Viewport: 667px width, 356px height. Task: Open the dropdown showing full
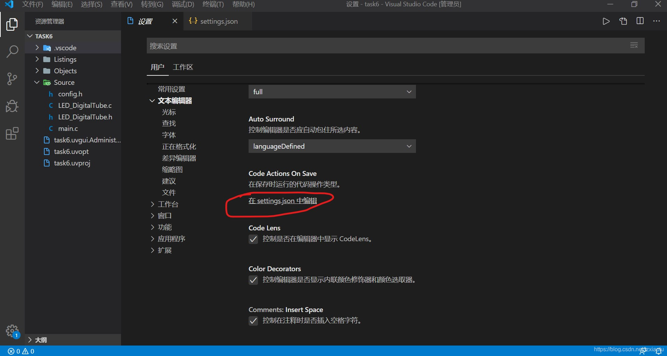(x=332, y=91)
